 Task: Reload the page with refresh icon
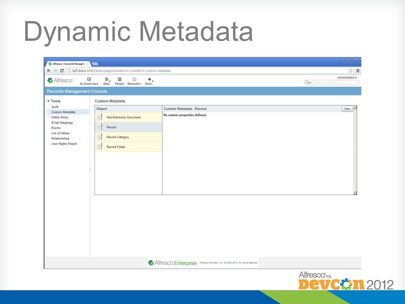click(x=62, y=71)
